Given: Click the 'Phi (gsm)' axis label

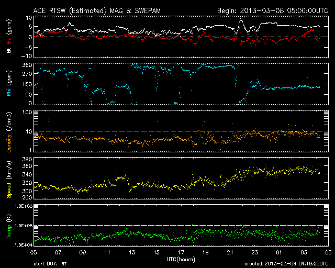Looking at the screenshot, I should [9, 83].
